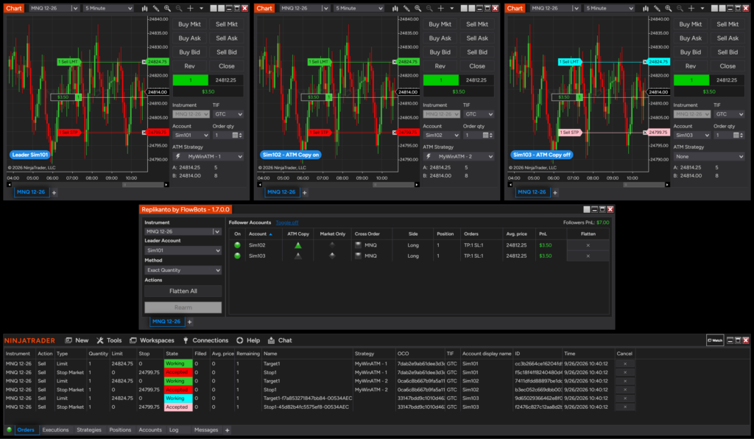Select pencil draw tool in Sim103 chart
Viewport: 754px width, 439px height.
(657, 8)
